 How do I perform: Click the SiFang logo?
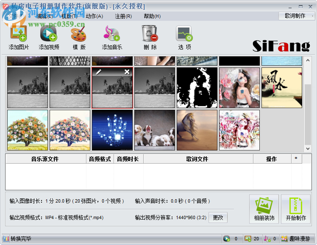click(281, 46)
